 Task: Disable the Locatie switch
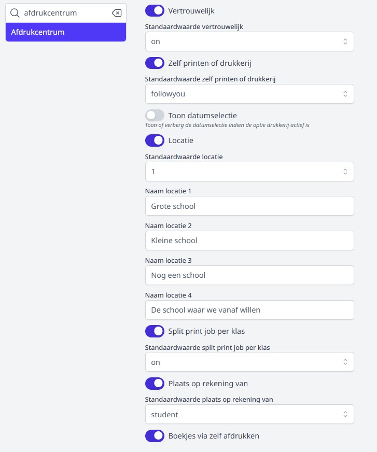click(x=155, y=140)
